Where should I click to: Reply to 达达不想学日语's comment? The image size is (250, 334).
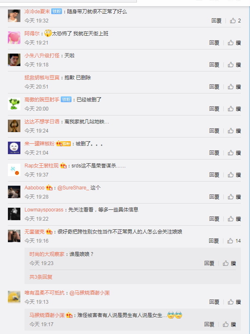(x=214, y=130)
